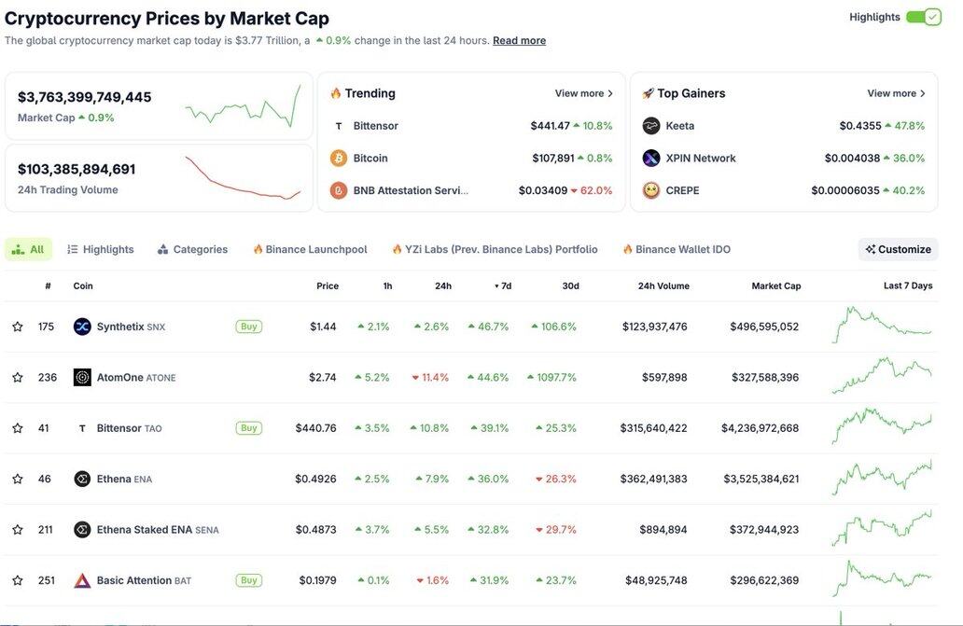Click the Bittensor 7-day sparkline chart

[882, 426]
